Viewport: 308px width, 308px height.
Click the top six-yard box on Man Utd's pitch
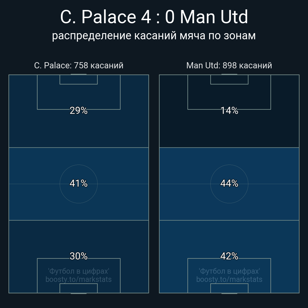click(x=229, y=79)
